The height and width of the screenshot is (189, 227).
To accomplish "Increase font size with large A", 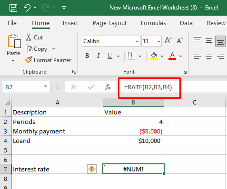I will (x=168, y=40).
